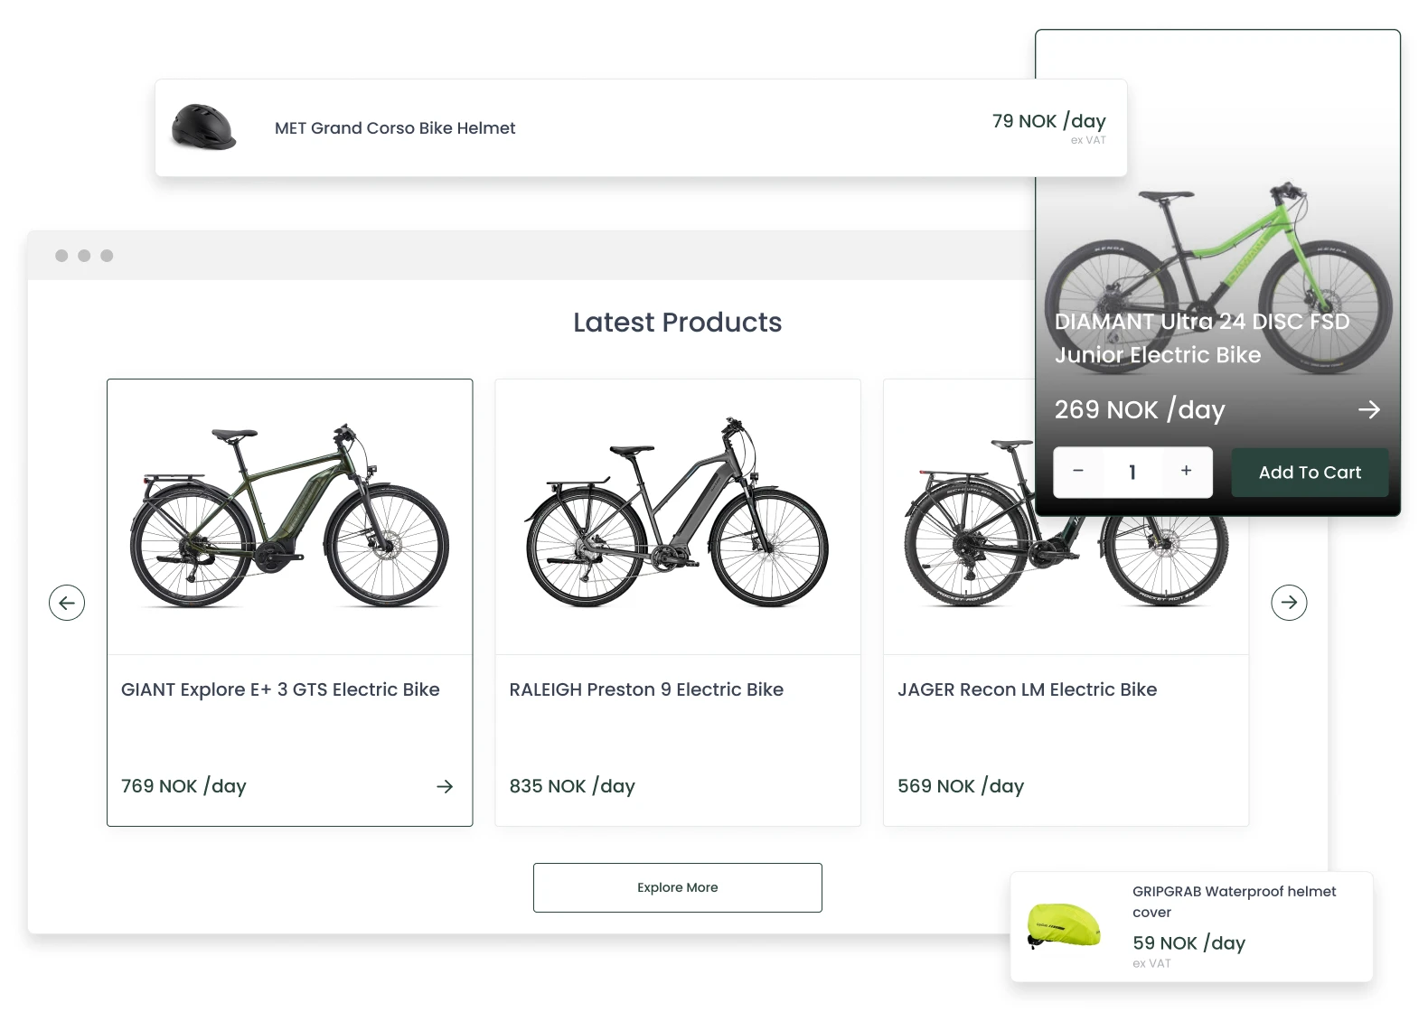Click the arrow beside 269 NOK /day
The image size is (1428, 1012).
[x=1369, y=409]
